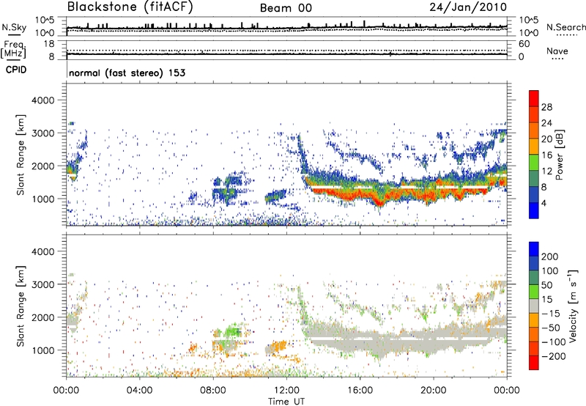Click the 'N.Sky' legend label
The height and width of the screenshot is (406, 586).
[x=14, y=28]
